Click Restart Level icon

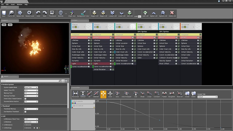click(30, 13)
